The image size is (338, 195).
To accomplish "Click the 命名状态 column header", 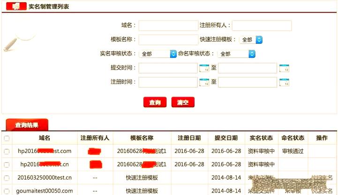I will coord(293,138).
